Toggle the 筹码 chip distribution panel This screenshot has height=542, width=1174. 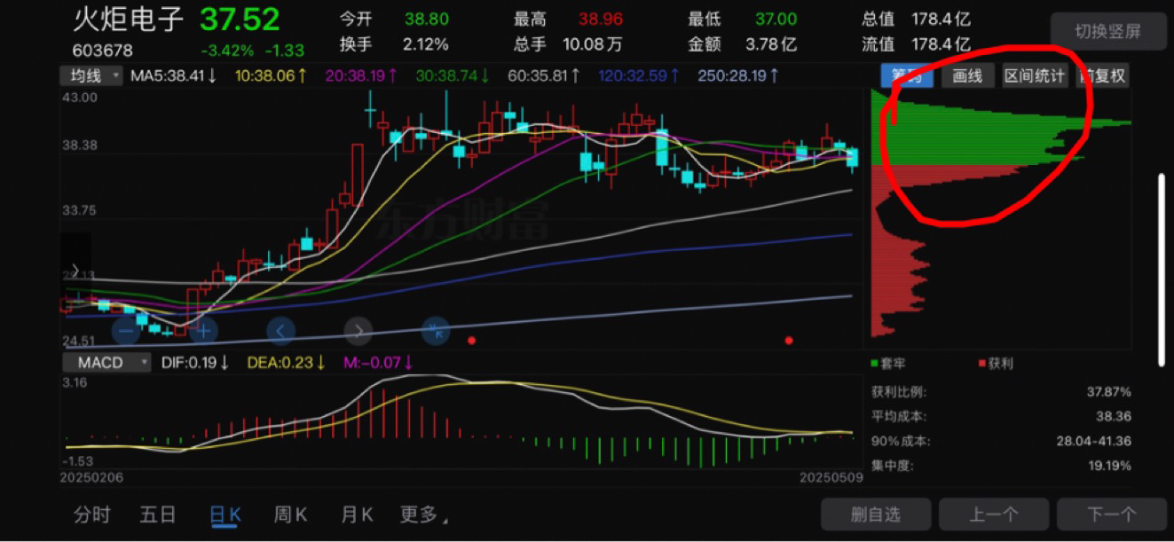907,76
